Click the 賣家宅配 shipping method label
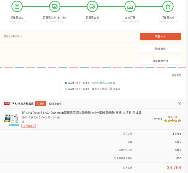 [176, 75]
